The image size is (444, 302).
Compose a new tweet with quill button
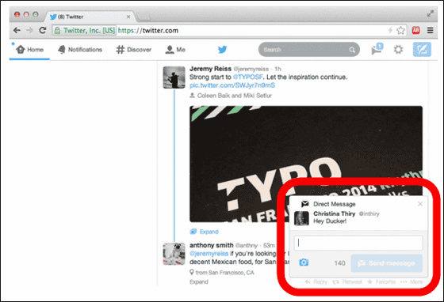[422, 49]
